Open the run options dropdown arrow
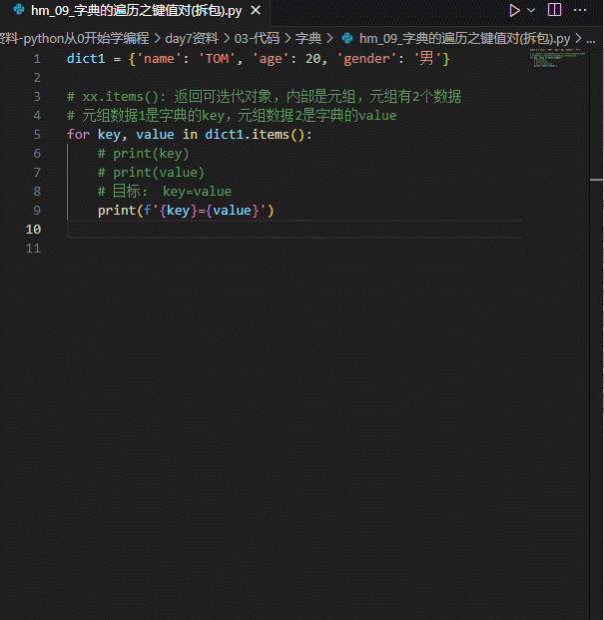This screenshot has height=620, width=604. (x=532, y=11)
